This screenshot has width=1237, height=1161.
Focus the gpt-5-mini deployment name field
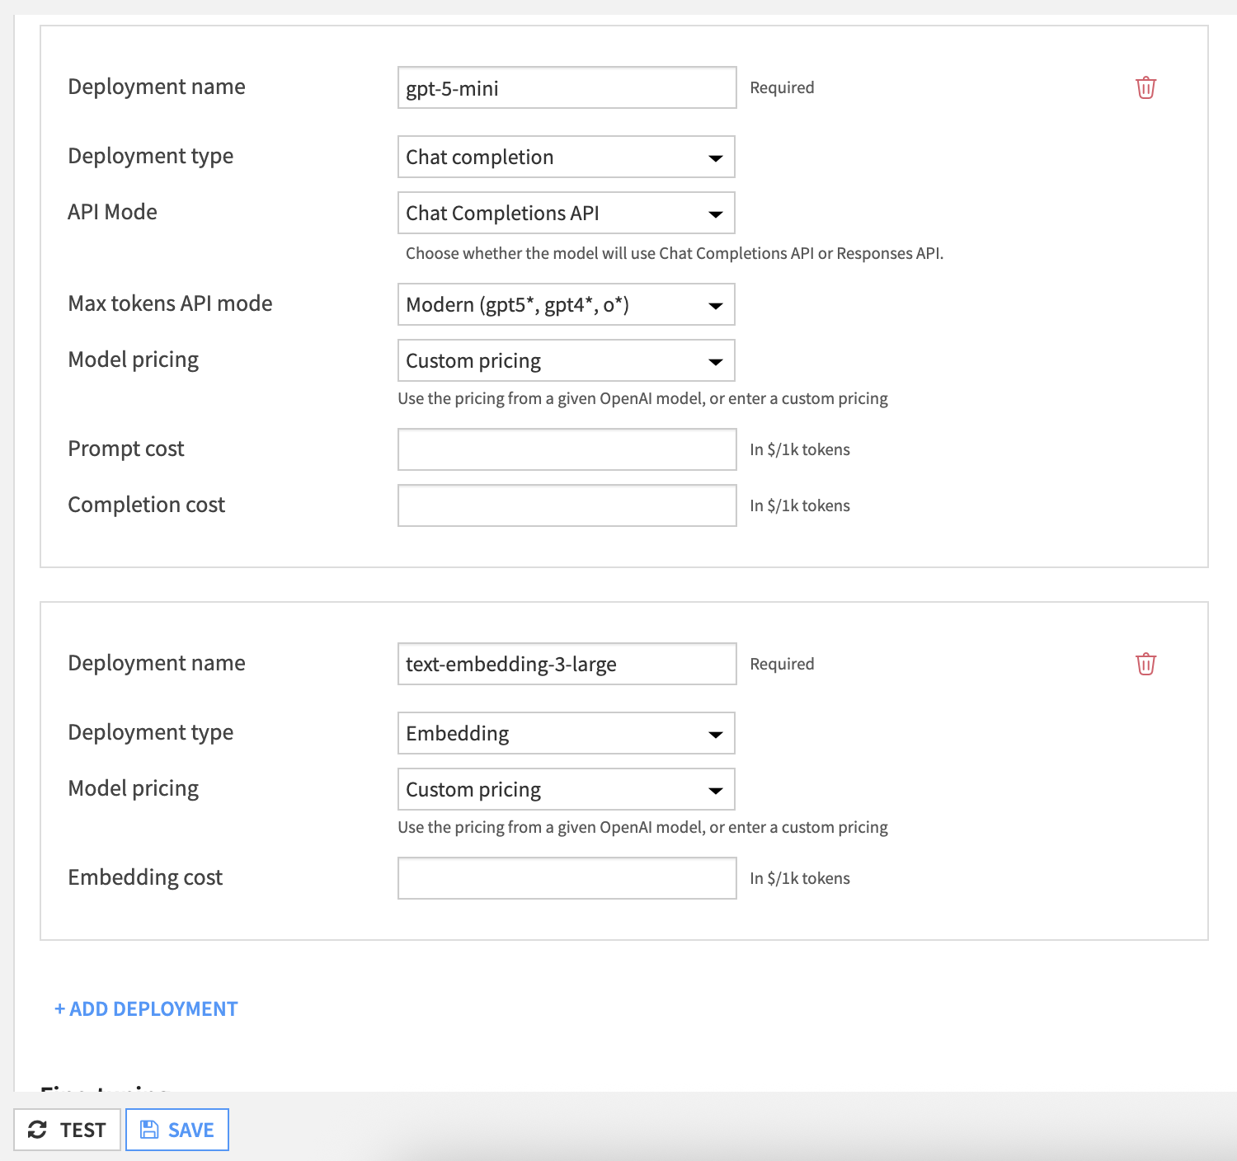tap(567, 87)
